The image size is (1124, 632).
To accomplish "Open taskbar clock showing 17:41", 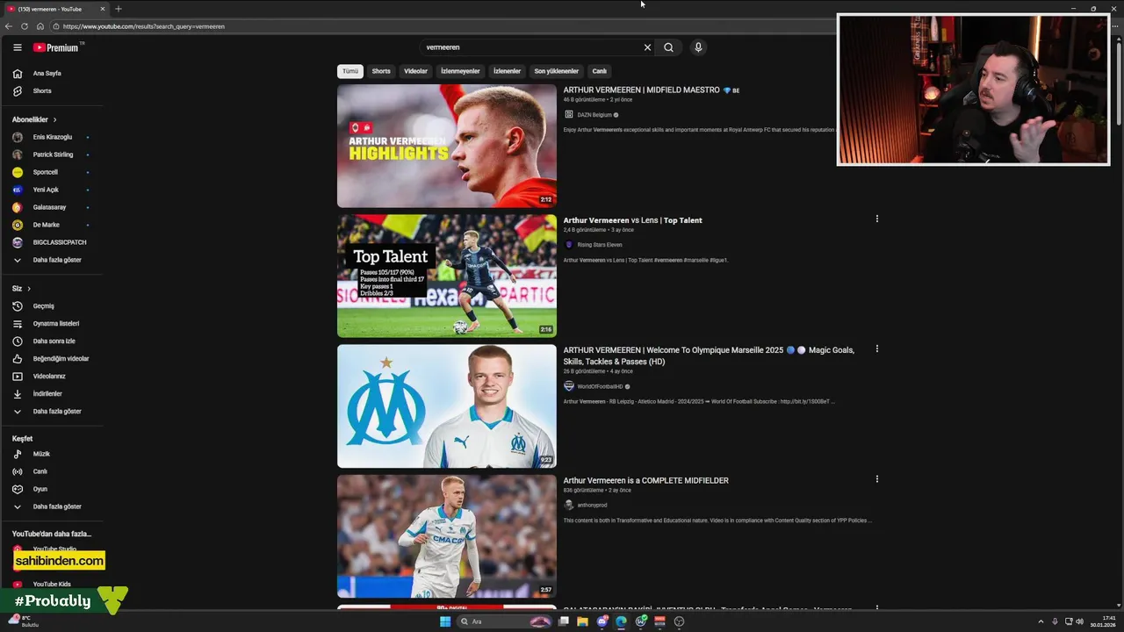I will click(1103, 621).
